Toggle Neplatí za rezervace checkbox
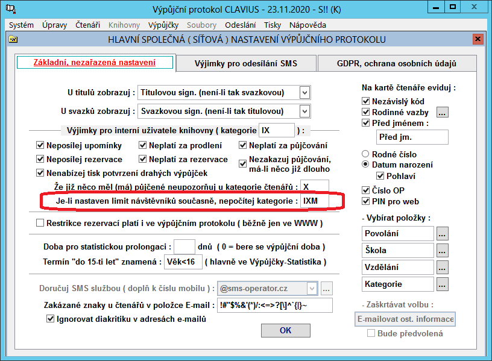The image size is (492, 361). 142,159
